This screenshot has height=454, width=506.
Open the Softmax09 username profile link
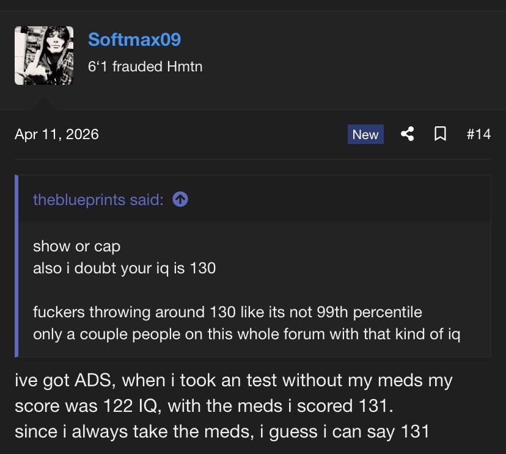(134, 40)
